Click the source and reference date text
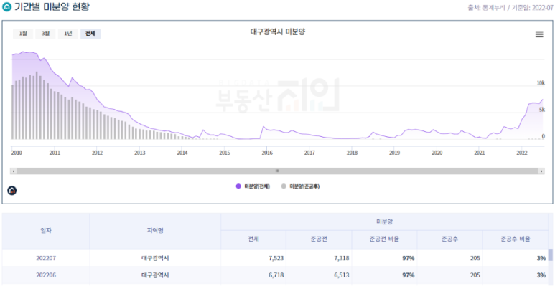 click(510, 7)
